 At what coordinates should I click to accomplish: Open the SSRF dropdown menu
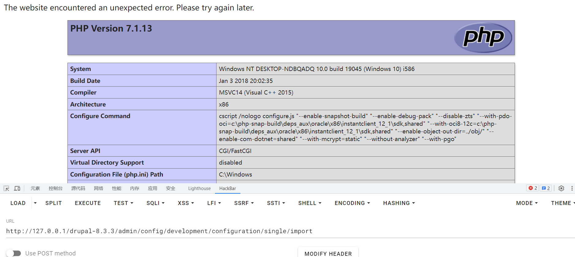(244, 203)
